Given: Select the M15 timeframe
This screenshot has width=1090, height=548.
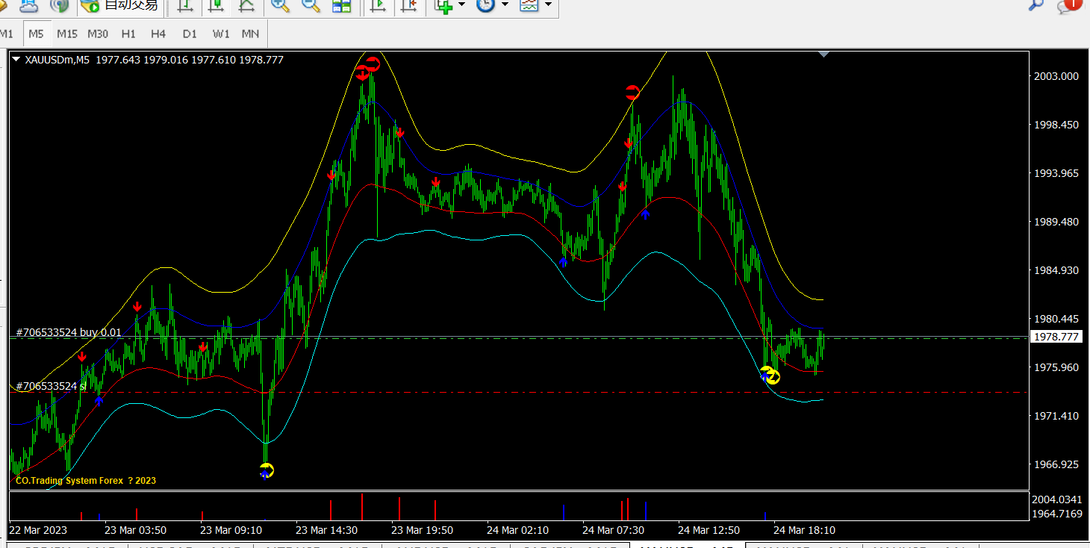Looking at the screenshot, I should [x=67, y=34].
